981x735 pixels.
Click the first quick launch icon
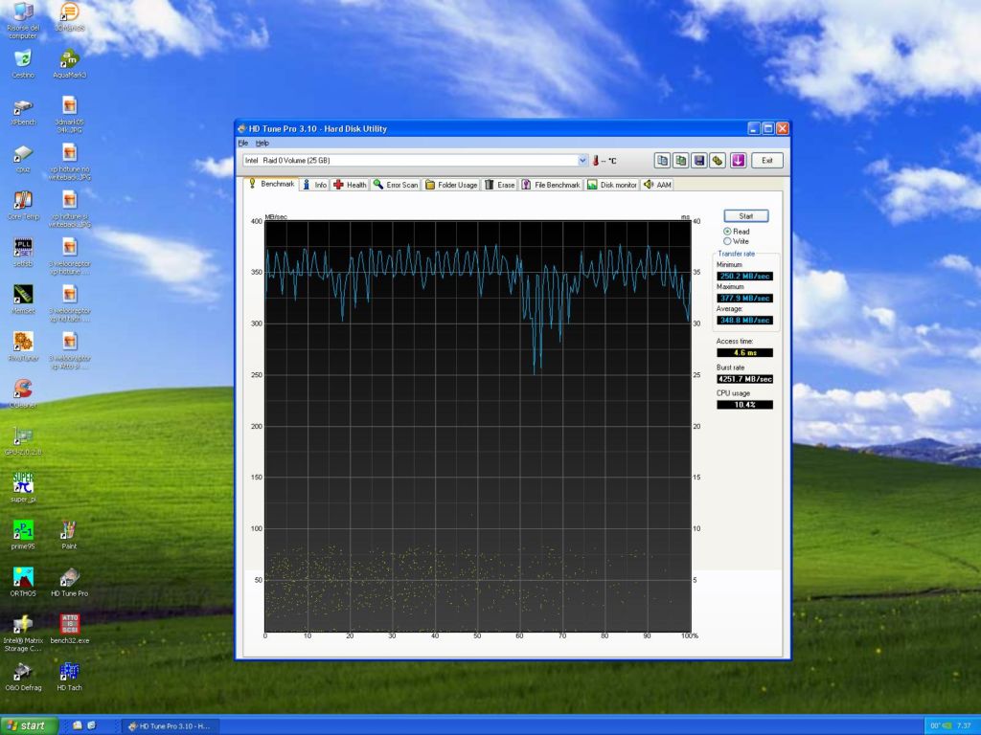(x=78, y=725)
